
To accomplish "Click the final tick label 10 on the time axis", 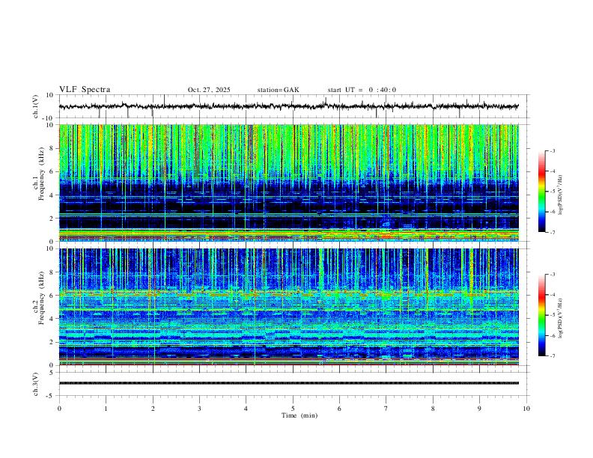I will 526,409.
